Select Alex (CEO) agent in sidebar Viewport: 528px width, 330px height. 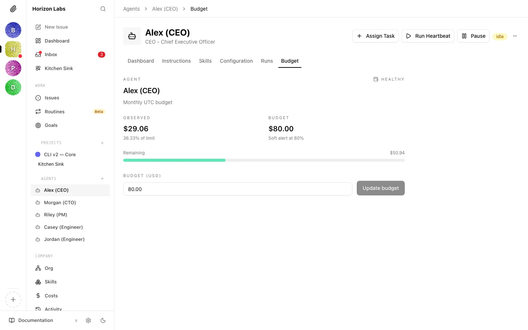[70, 190]
